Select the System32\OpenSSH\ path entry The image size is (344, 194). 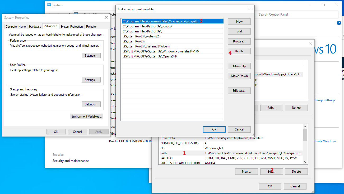pyautogui.click(x=173, y=56)
